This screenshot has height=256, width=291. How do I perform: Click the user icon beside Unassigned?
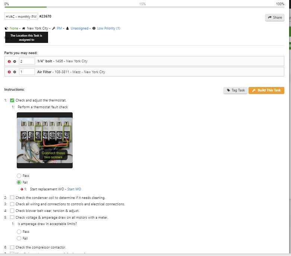[67, 28]
